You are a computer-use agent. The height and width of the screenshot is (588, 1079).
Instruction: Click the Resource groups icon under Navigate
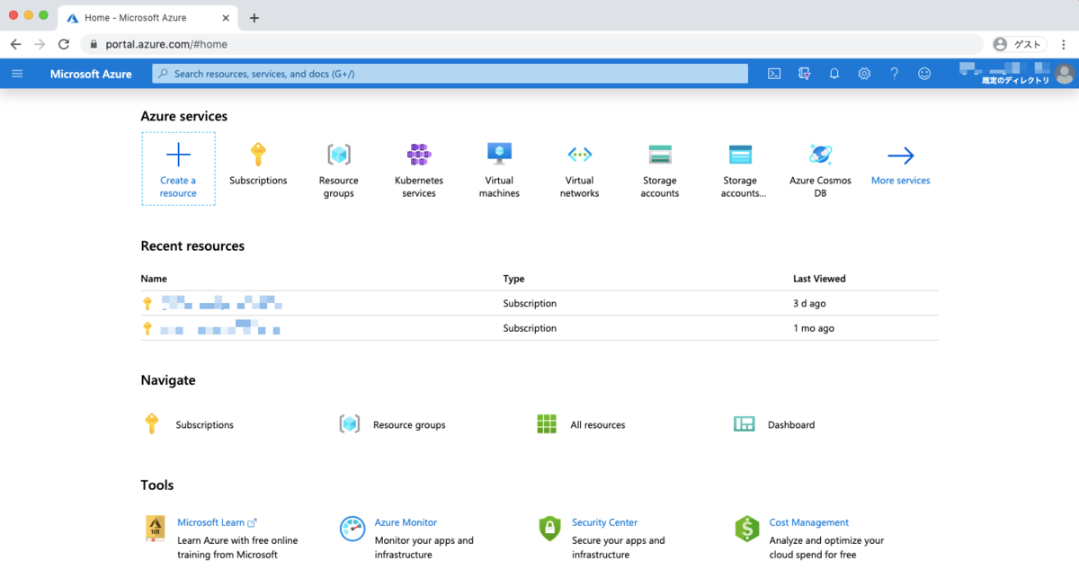click(x=350, y=424)
